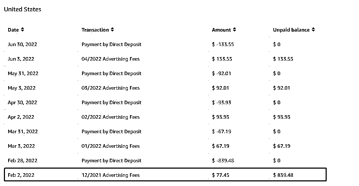Click Unpaid balance sort arrows icon
The width and height of the screenshot is (359, 186).
(313, 30)
